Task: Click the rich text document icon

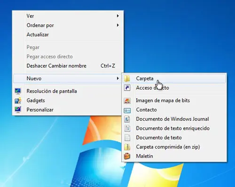Action: click(127, 128)
